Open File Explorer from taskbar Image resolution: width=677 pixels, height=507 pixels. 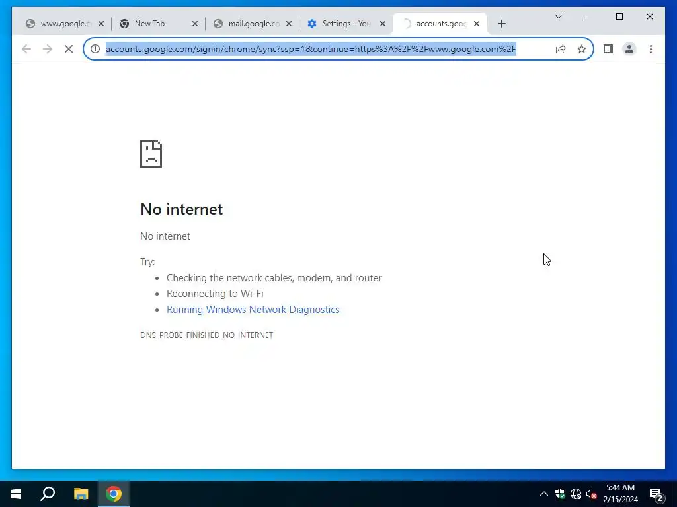[81, 494]
